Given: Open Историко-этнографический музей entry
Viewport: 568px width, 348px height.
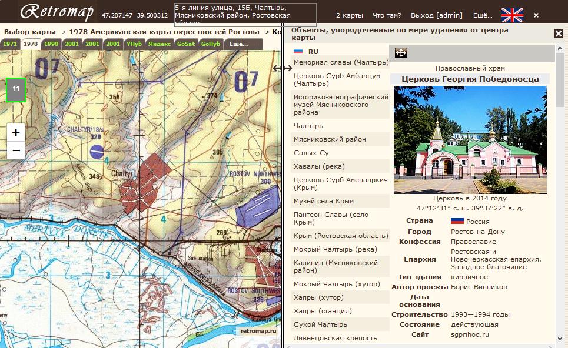Looking at the screenshot, I should [341, 105].
